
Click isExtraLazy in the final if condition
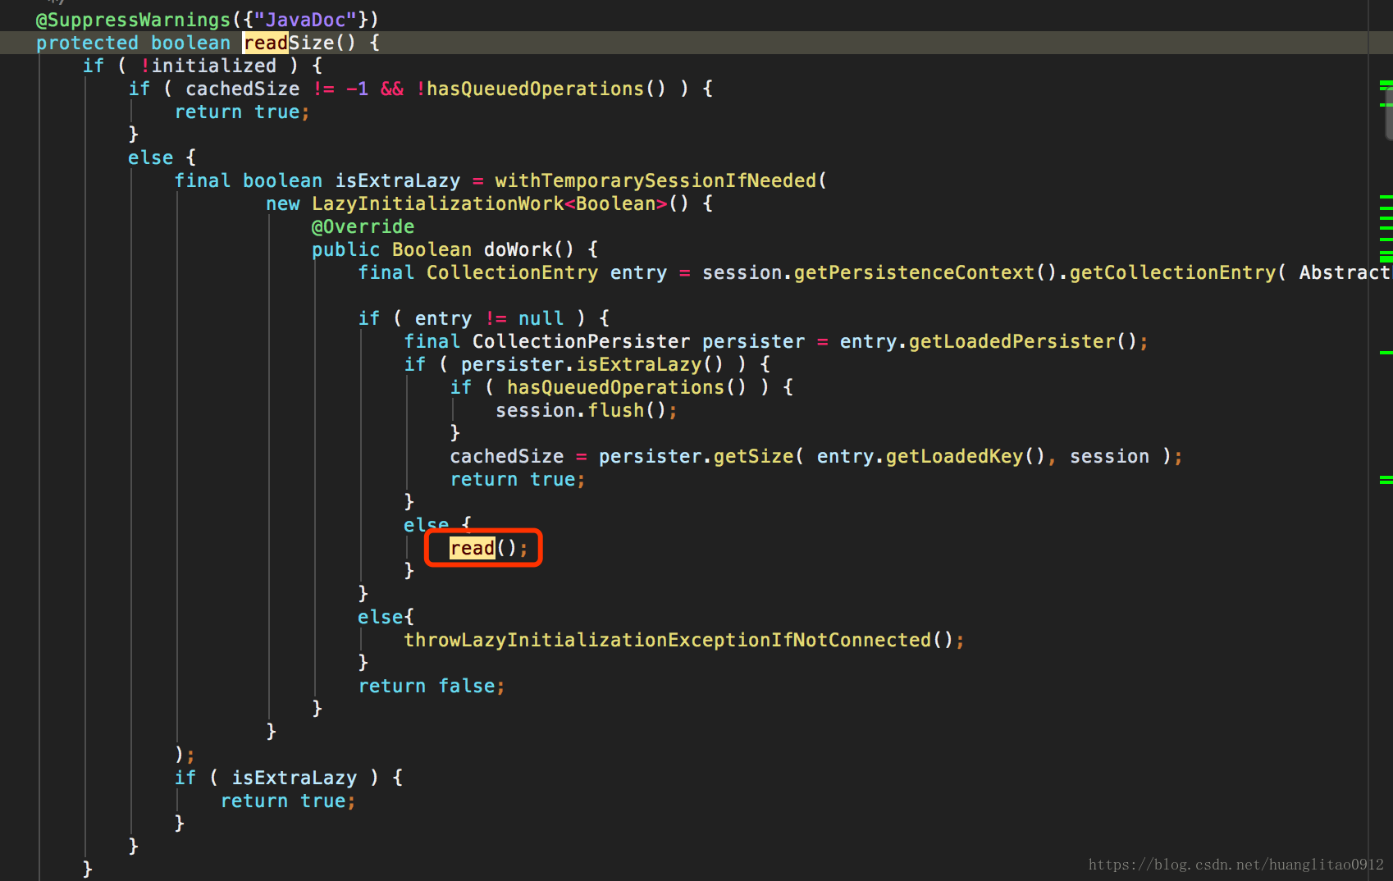pos(294,778)
